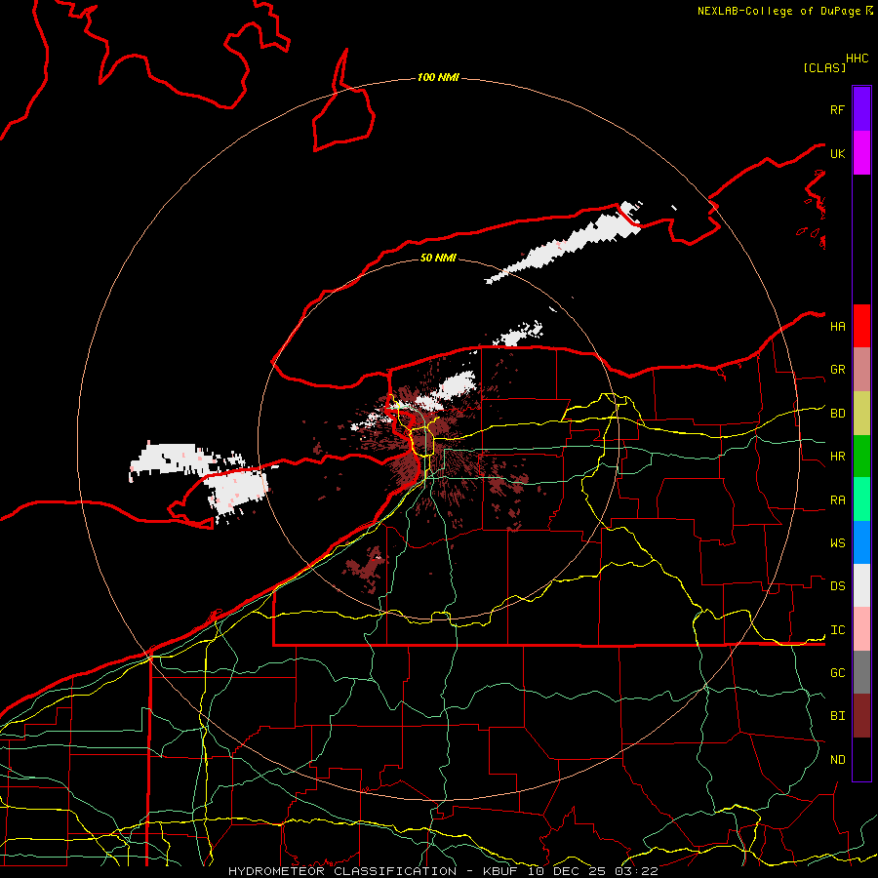The image size is (878, 878).
Task: Select the HR green legend swatch
Action: (x=861, y=456)
